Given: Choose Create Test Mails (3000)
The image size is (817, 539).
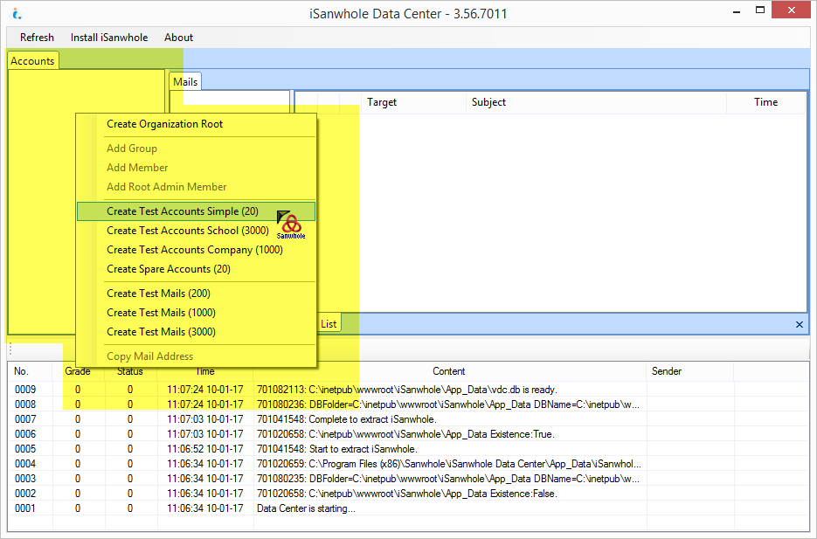Looking at the screenshot, I should pyautogui.click(x=196, y=332).
